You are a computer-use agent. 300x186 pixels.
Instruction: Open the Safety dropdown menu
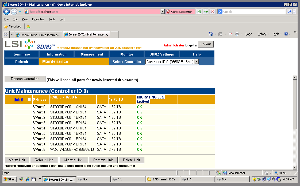point(263,34)
